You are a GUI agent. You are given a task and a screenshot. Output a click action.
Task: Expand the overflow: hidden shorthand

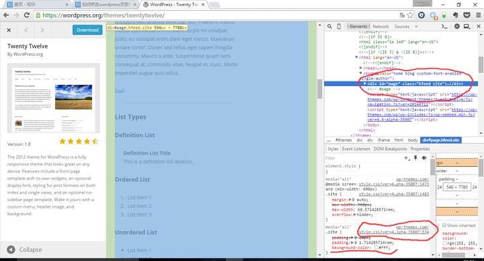(x=355, y=215)
